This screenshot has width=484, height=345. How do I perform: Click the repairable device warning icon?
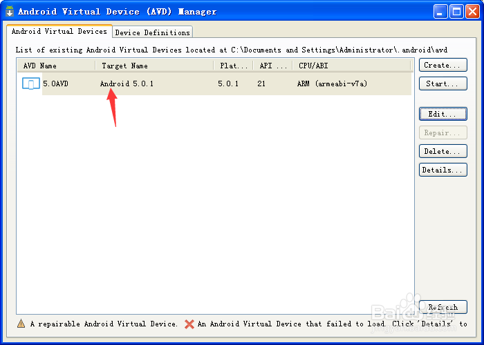(x=21, y=324)
